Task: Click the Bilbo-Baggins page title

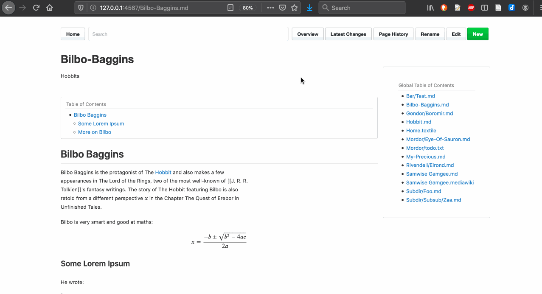Action: [97, 59]
